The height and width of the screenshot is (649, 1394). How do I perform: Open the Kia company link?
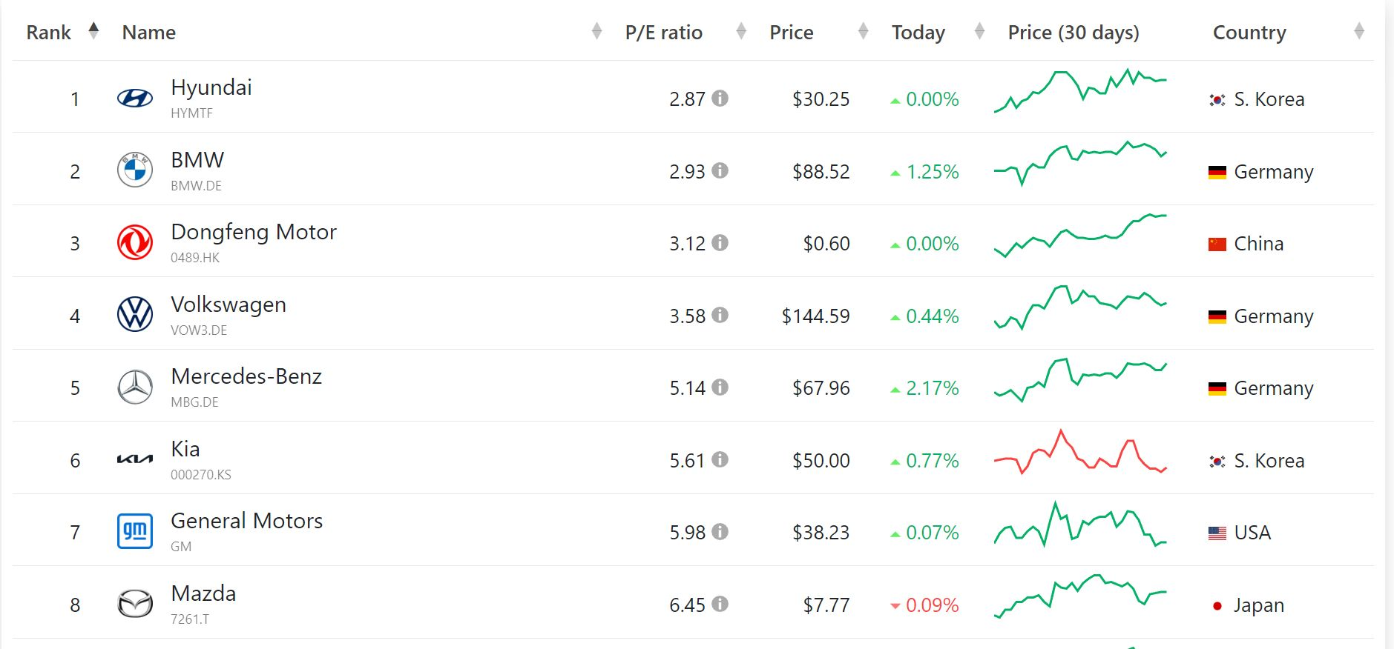[185, 449]
